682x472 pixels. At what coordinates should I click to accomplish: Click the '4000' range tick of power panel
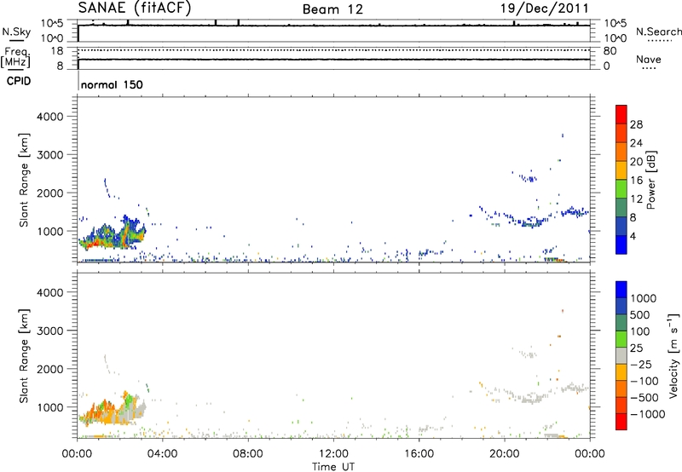50,117
